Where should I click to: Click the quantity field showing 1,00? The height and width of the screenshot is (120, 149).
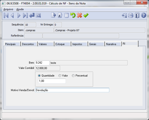pyautogui.click(x=52, y=81)
